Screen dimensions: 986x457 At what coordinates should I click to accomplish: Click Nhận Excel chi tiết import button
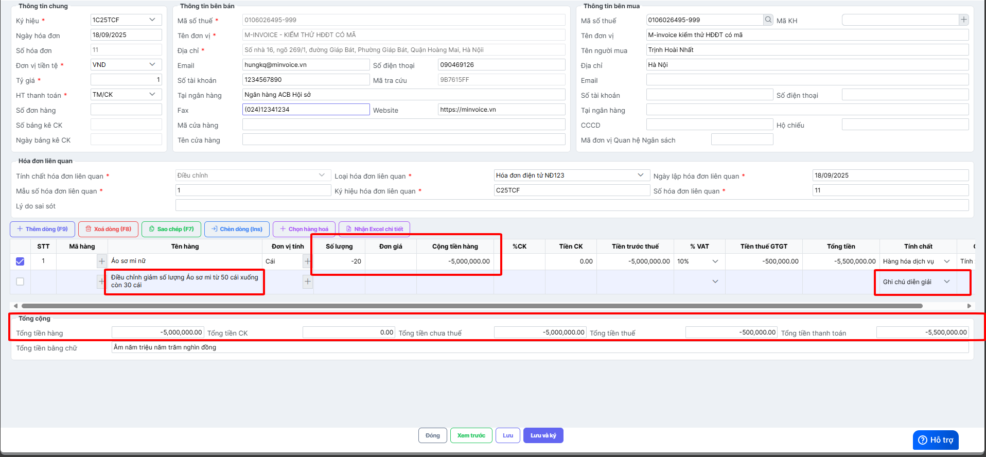374,229
